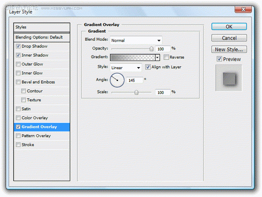Image resolution: width=262 pixels, height=197 pixels.
Task: Expand the Blend Mode dropdown
Action: tap(136, 40)
